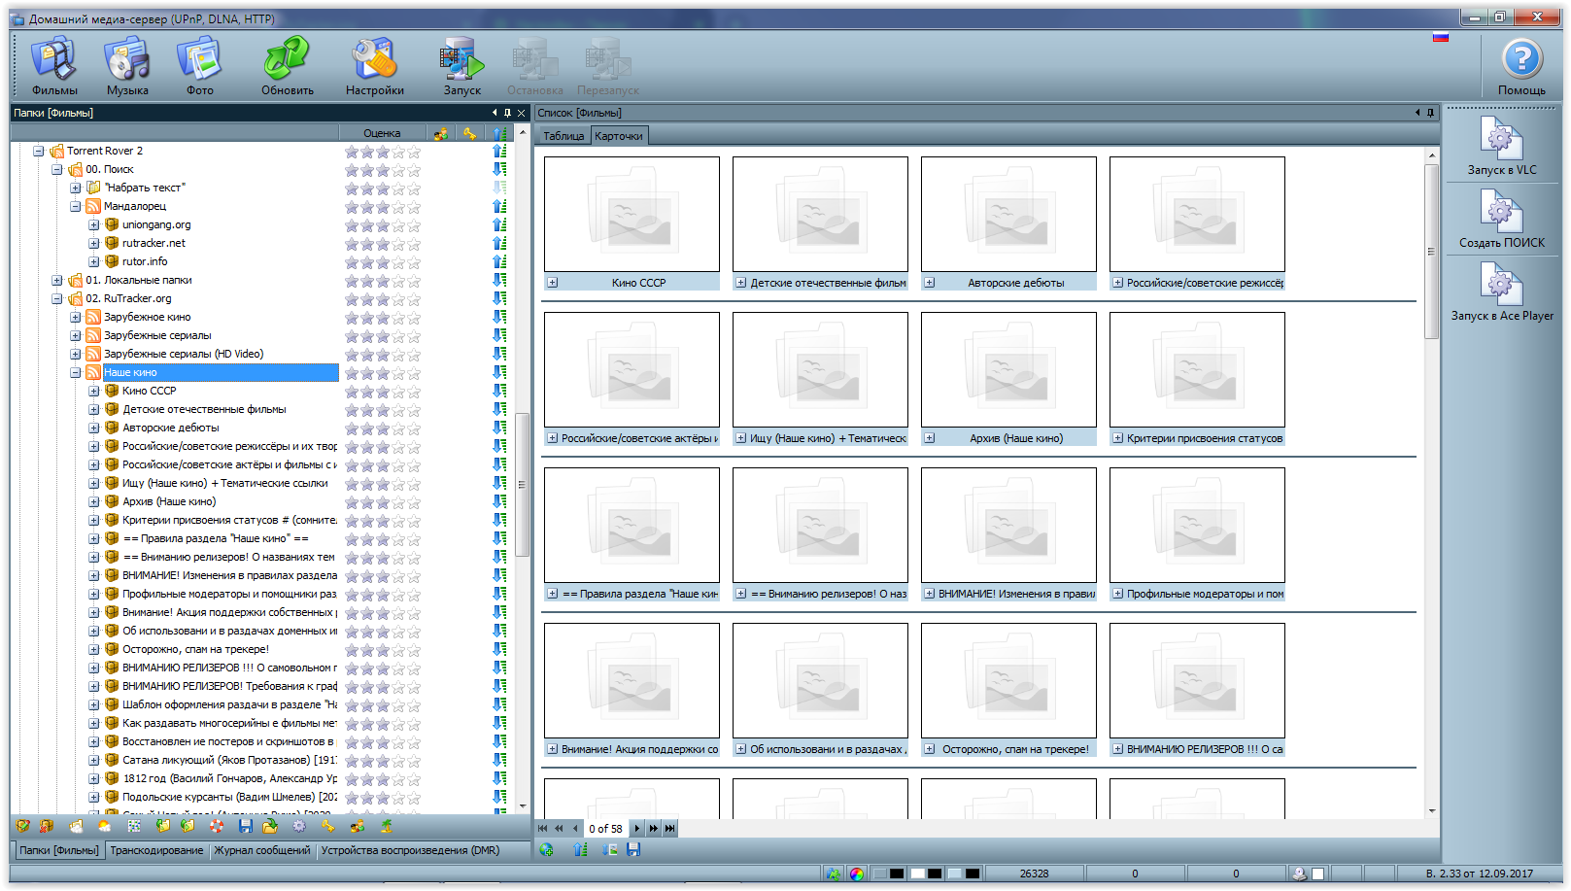This screenshot has width=1571, height=891.
Task: Pin the Папки [Фильмы] panel
Action: 507,113
